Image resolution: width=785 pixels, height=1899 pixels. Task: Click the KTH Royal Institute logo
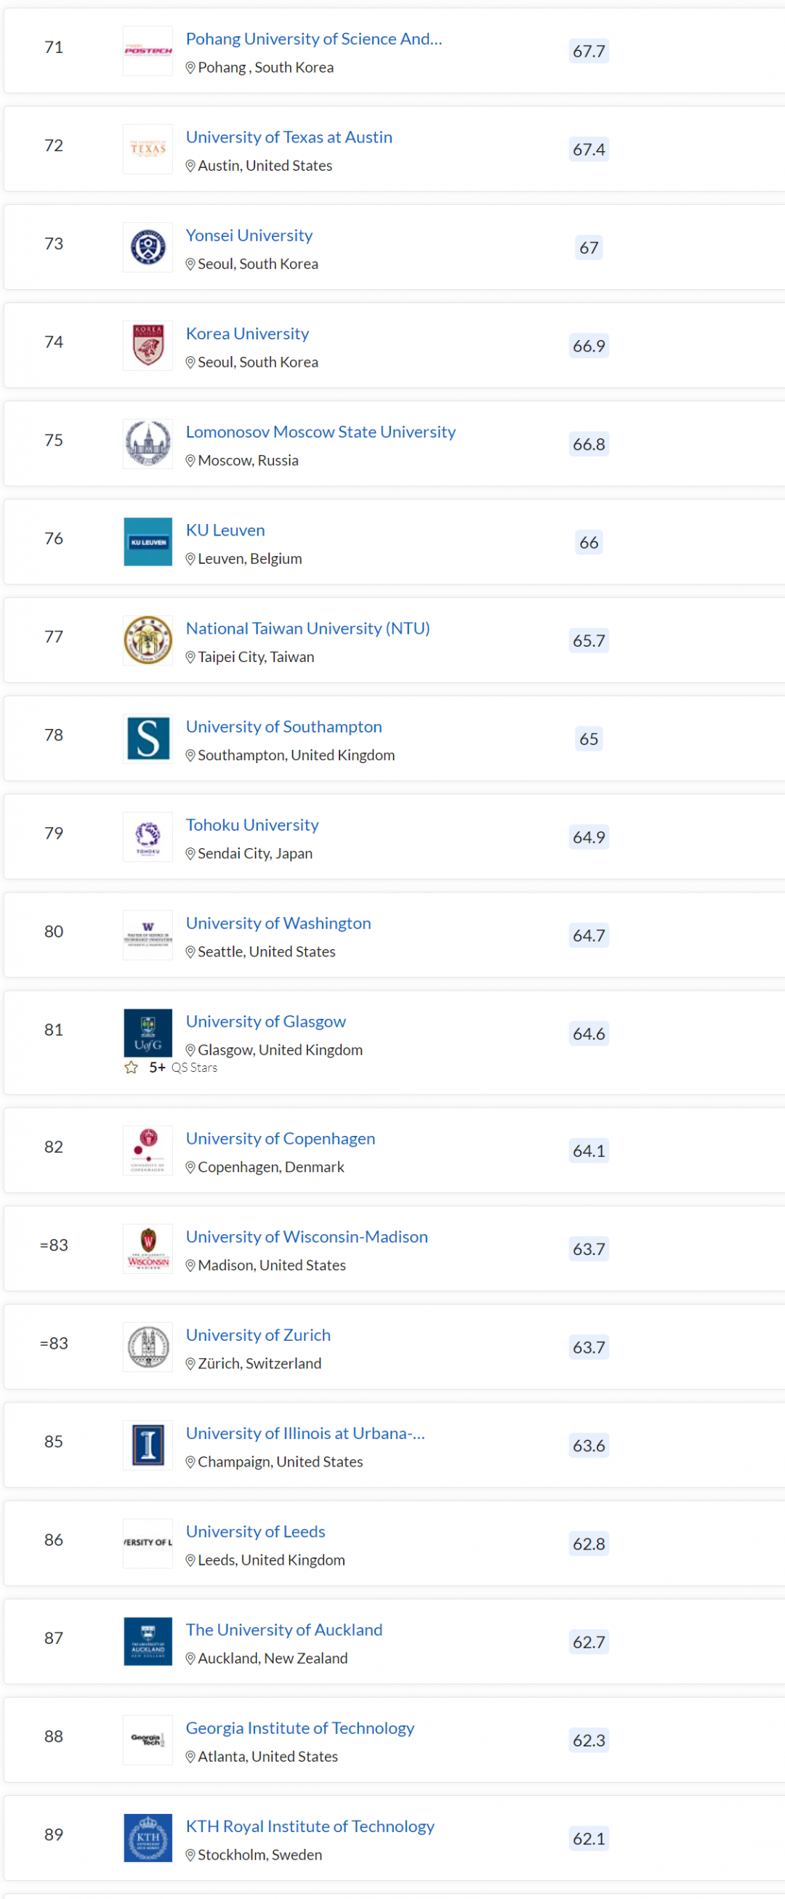(x=148, y=1838)
